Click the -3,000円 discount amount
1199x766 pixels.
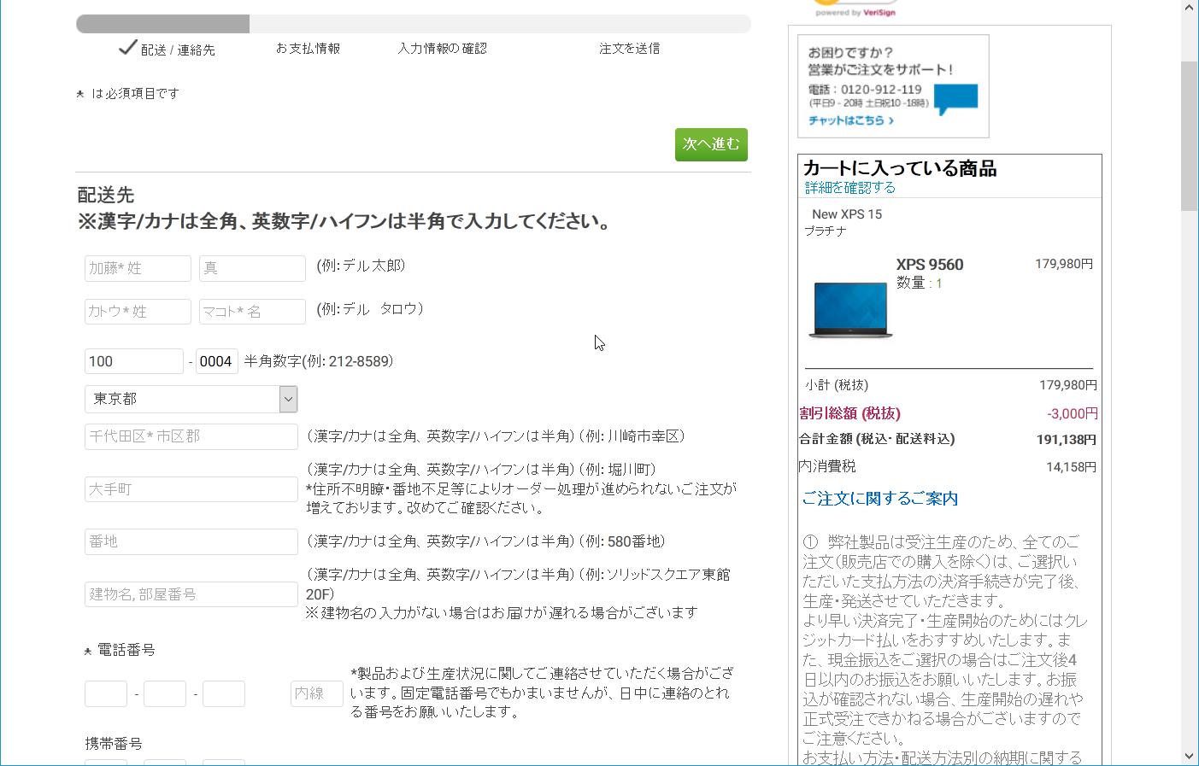[x=1073, y=413]
